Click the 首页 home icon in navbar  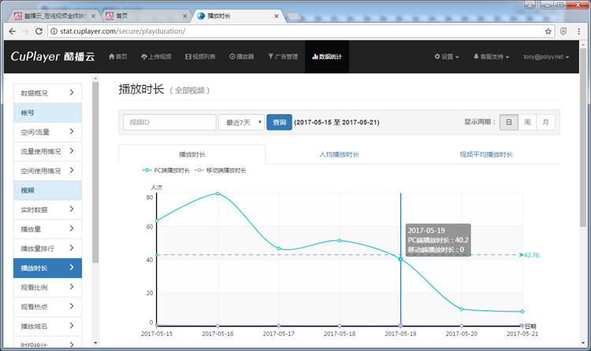click(111, 57)
